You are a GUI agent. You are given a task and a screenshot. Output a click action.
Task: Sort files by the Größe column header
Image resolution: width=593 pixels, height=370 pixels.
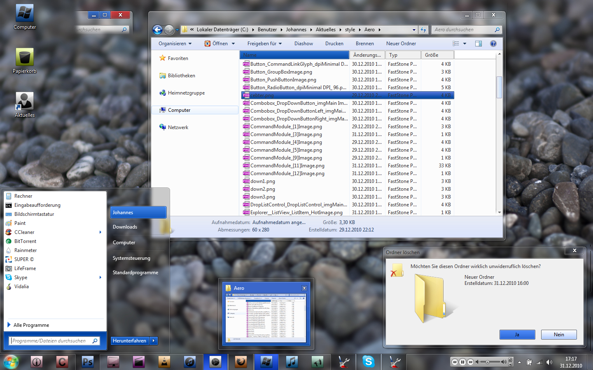[437, 55]
